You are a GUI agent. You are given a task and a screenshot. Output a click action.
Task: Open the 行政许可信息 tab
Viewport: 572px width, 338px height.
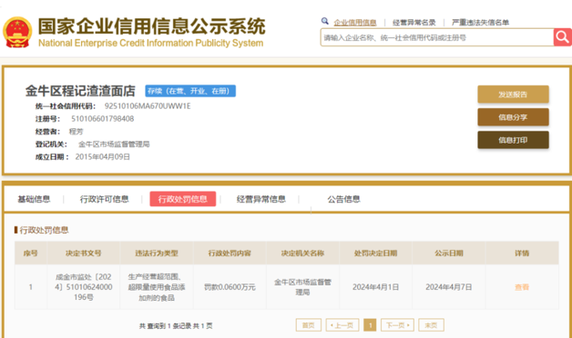(105, 199)
